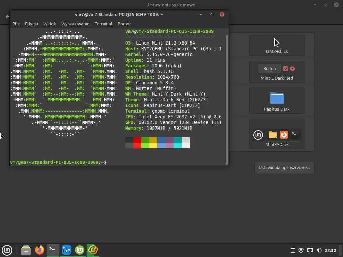
Task: Click the clock showing 22:32
Action: [330, 250]
